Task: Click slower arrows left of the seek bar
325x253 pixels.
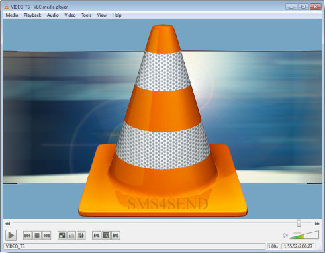Action: (x=8, y=223)
